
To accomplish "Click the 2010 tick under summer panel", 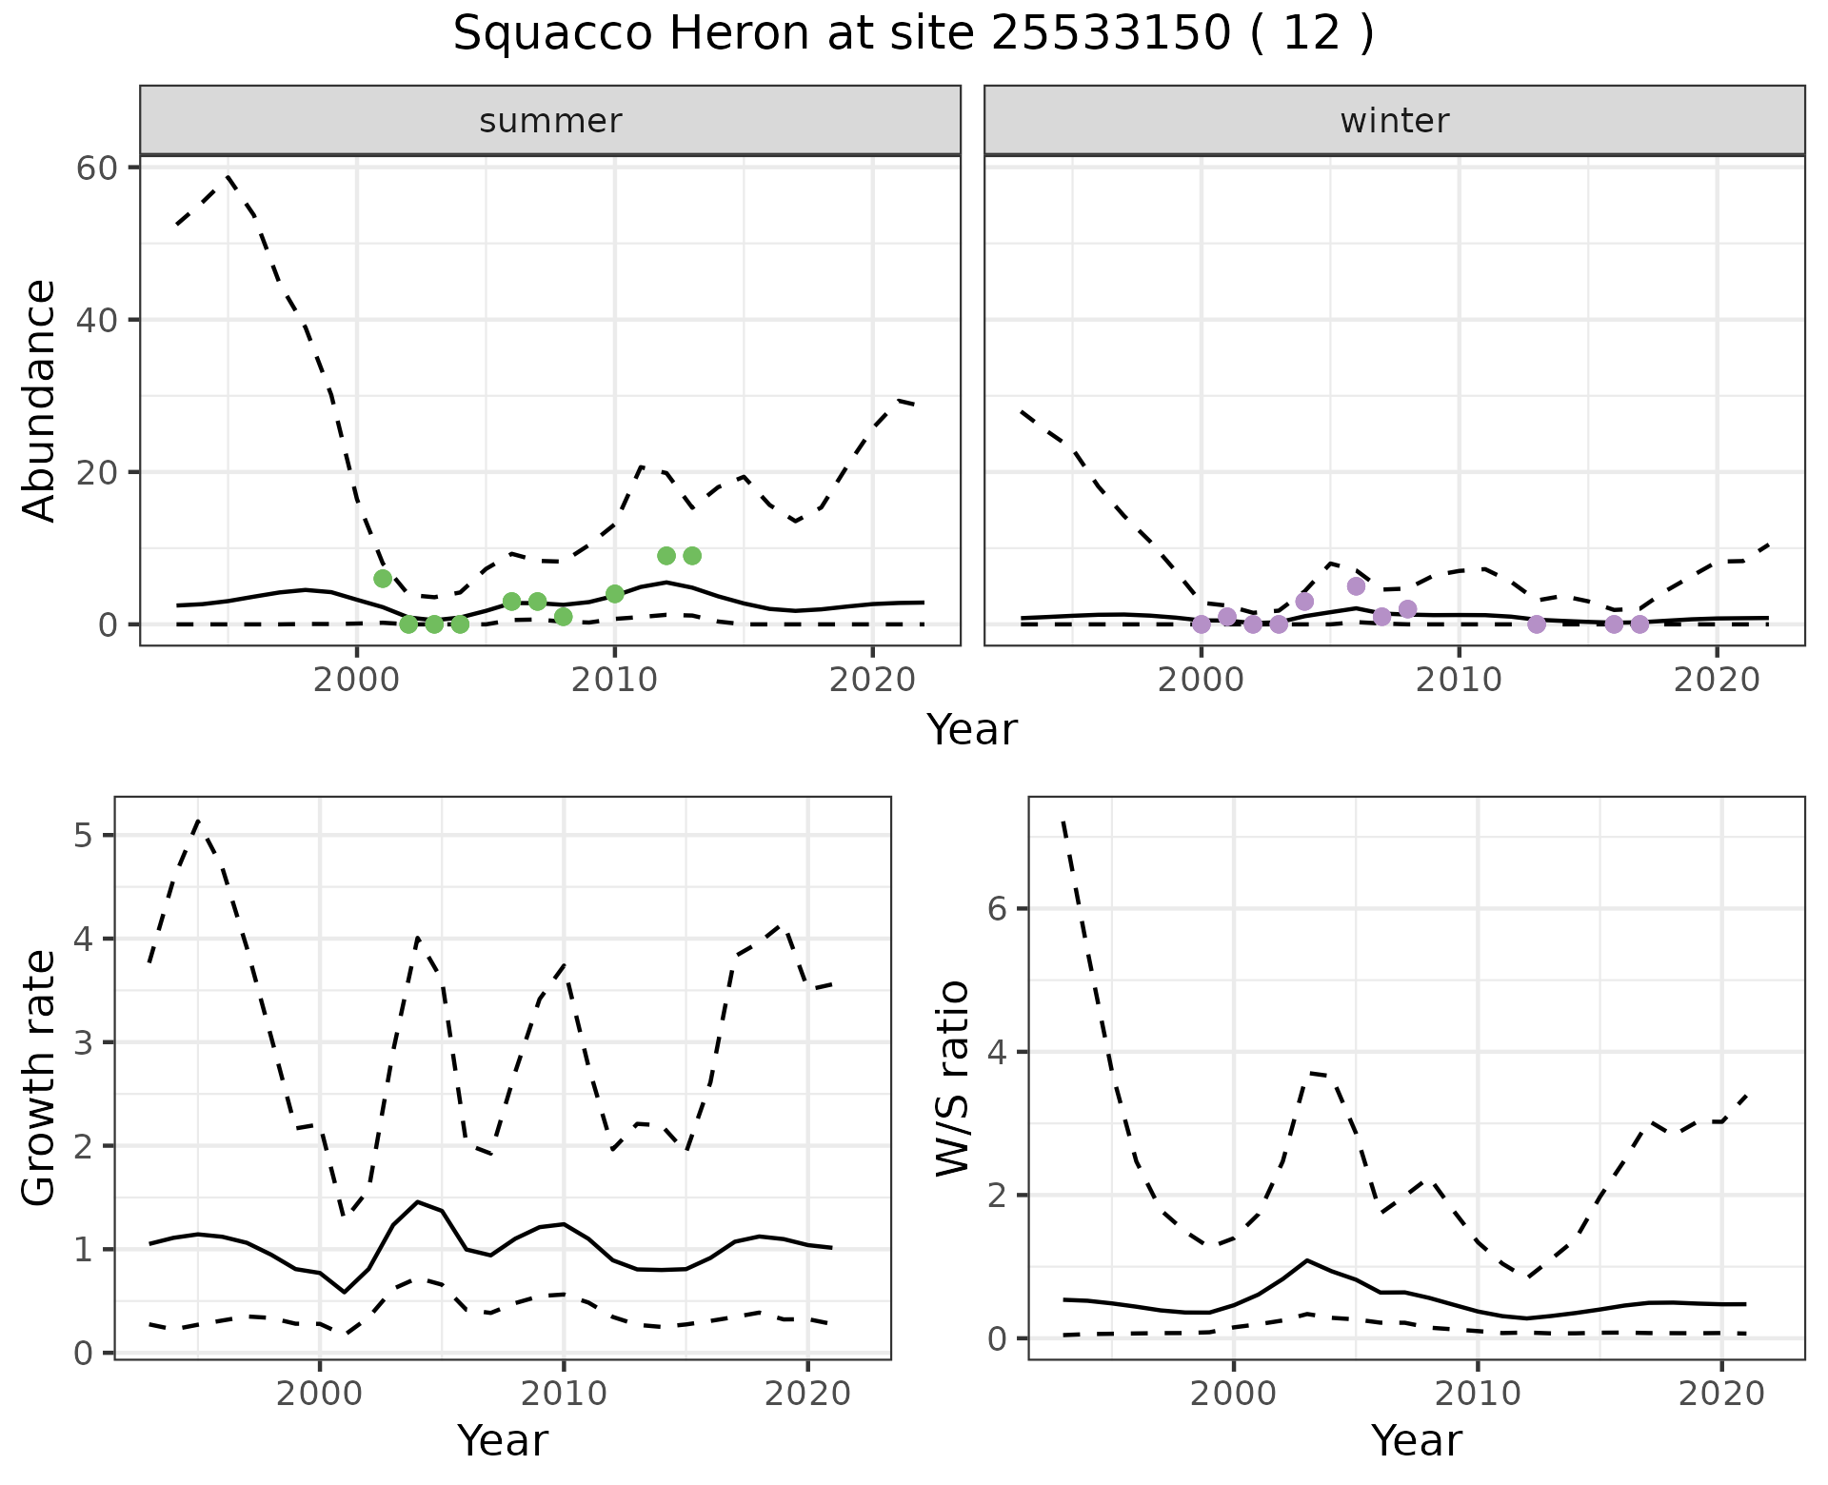I will (614, 680).
